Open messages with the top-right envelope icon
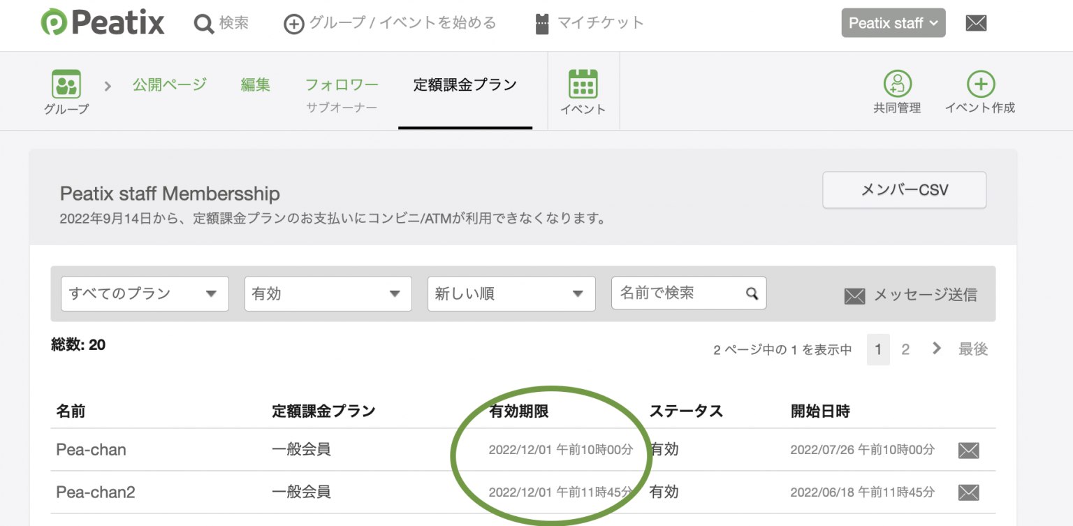 976,22
